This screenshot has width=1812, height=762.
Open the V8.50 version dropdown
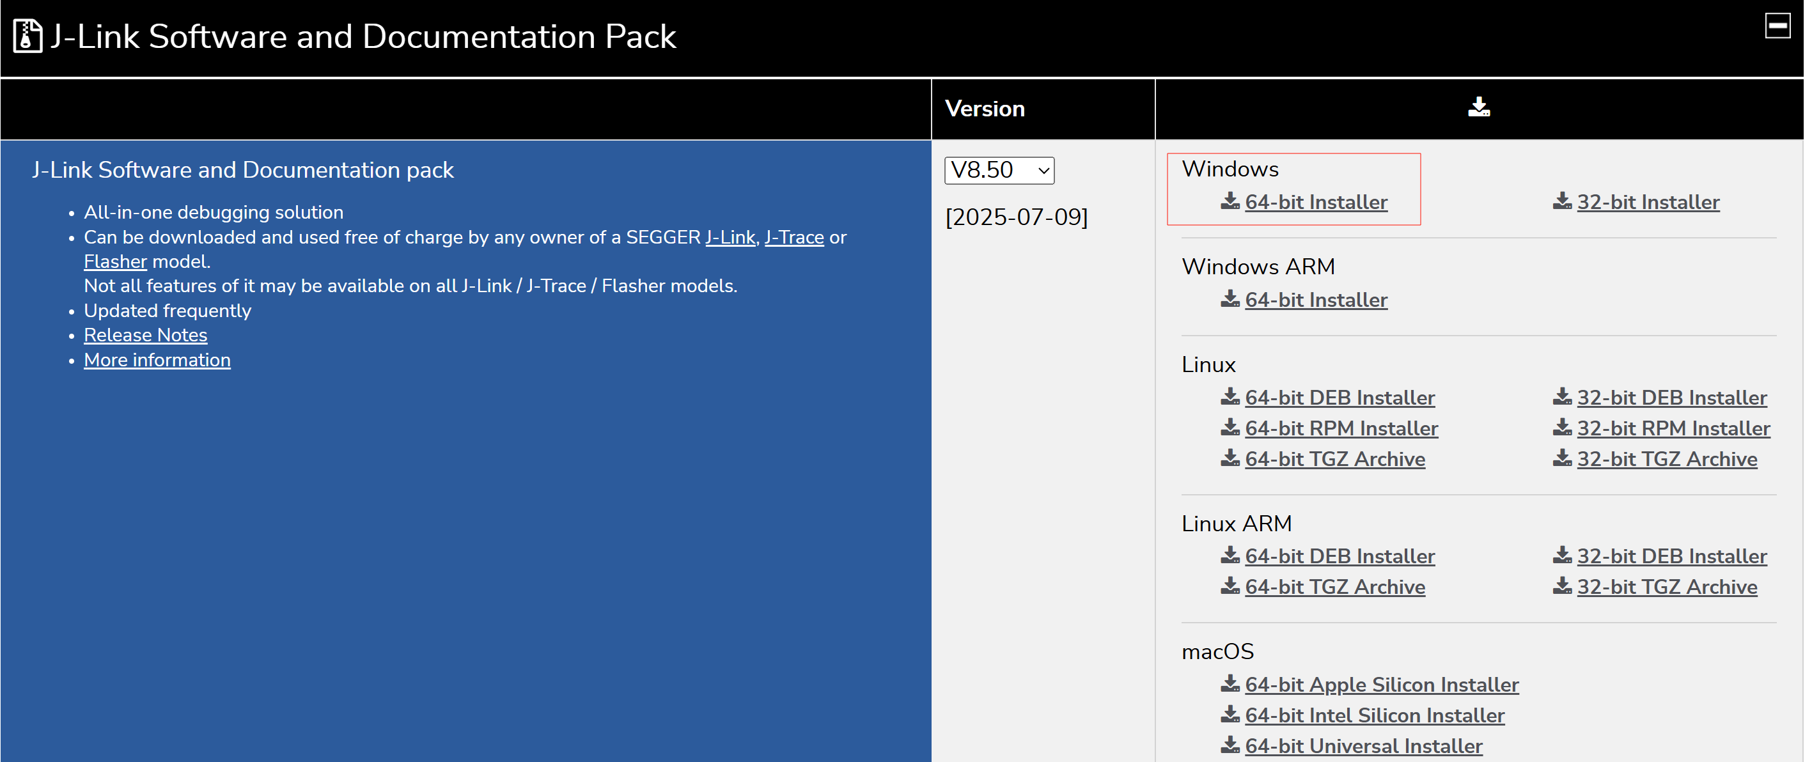pyautogui.click(x=999, y=170)
